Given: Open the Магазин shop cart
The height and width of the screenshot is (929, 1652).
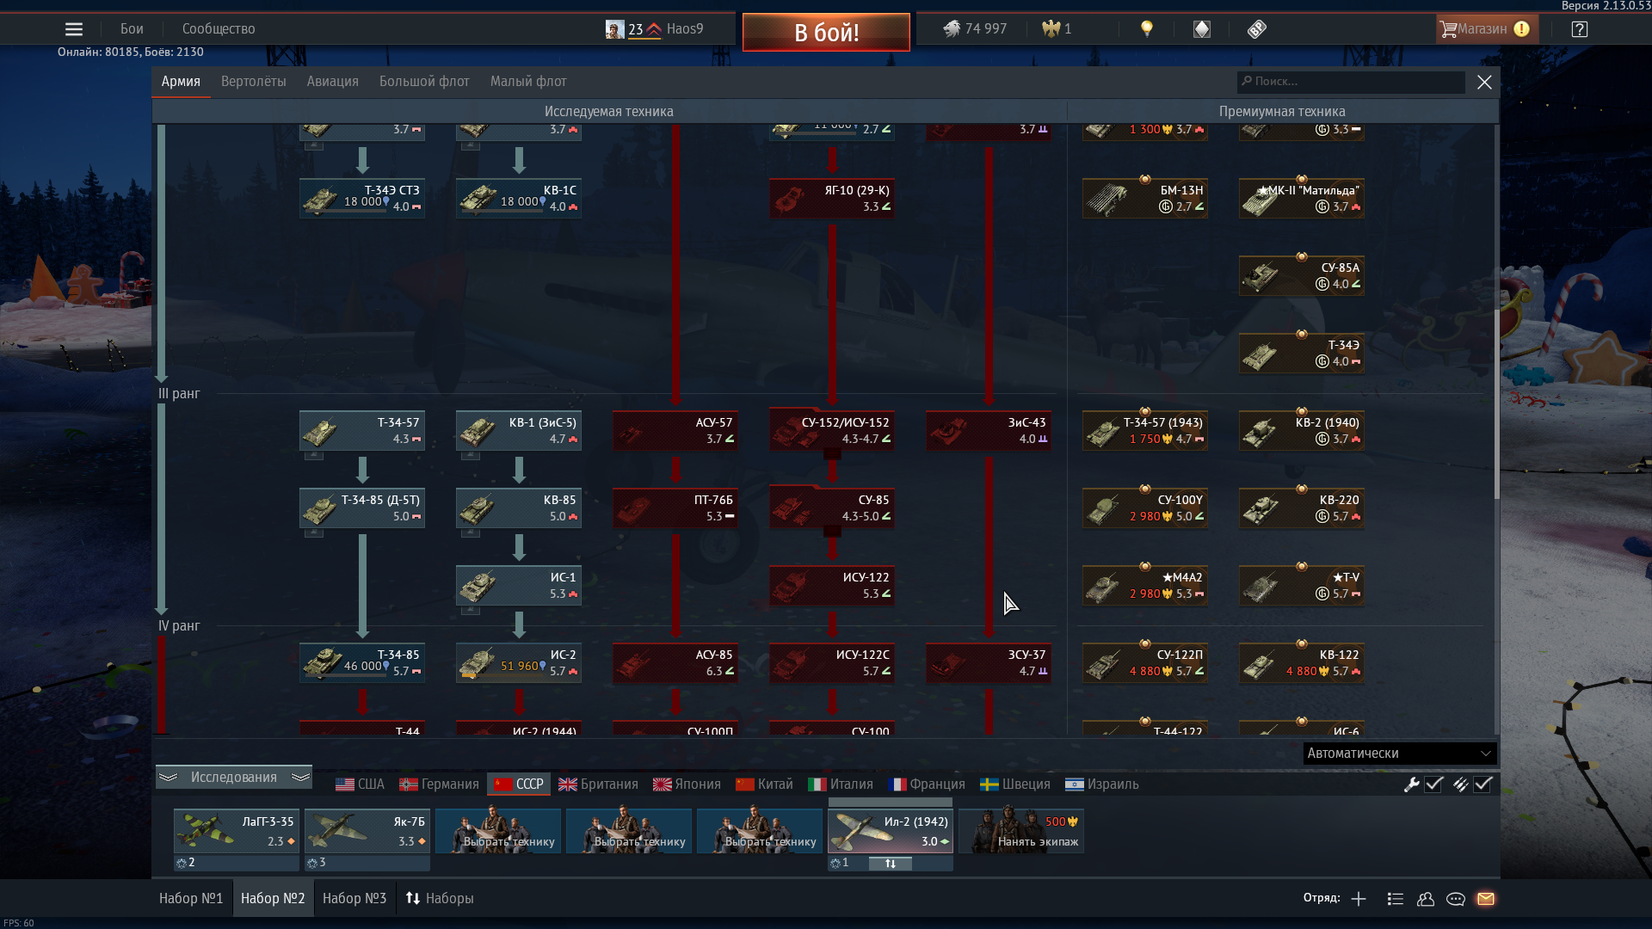Looking at the screenshot, I should click(1486, 29).
